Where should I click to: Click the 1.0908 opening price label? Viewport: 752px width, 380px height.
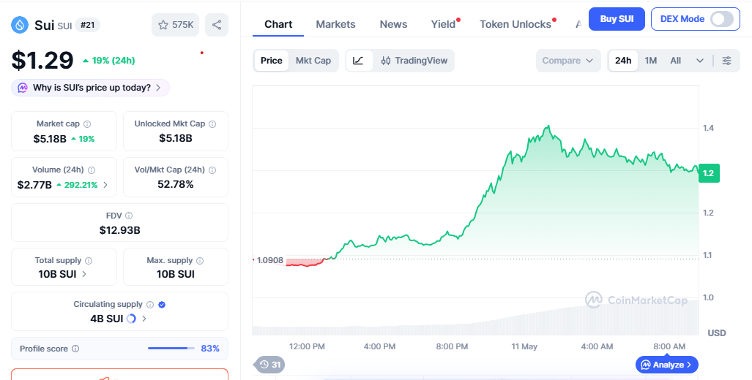click(270, 260)
